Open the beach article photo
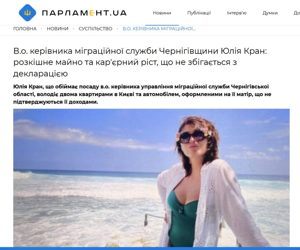Screen dimensions: 300x250 pos(151,178)
